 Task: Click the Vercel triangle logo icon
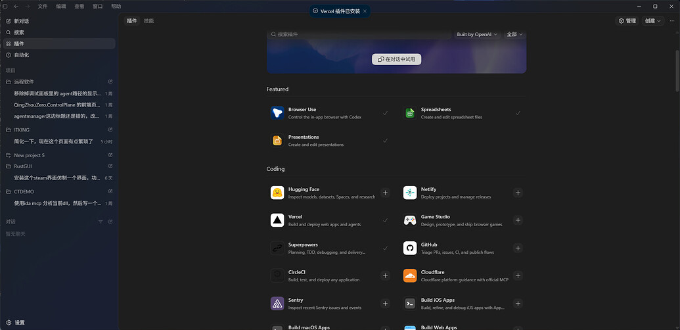277,220
